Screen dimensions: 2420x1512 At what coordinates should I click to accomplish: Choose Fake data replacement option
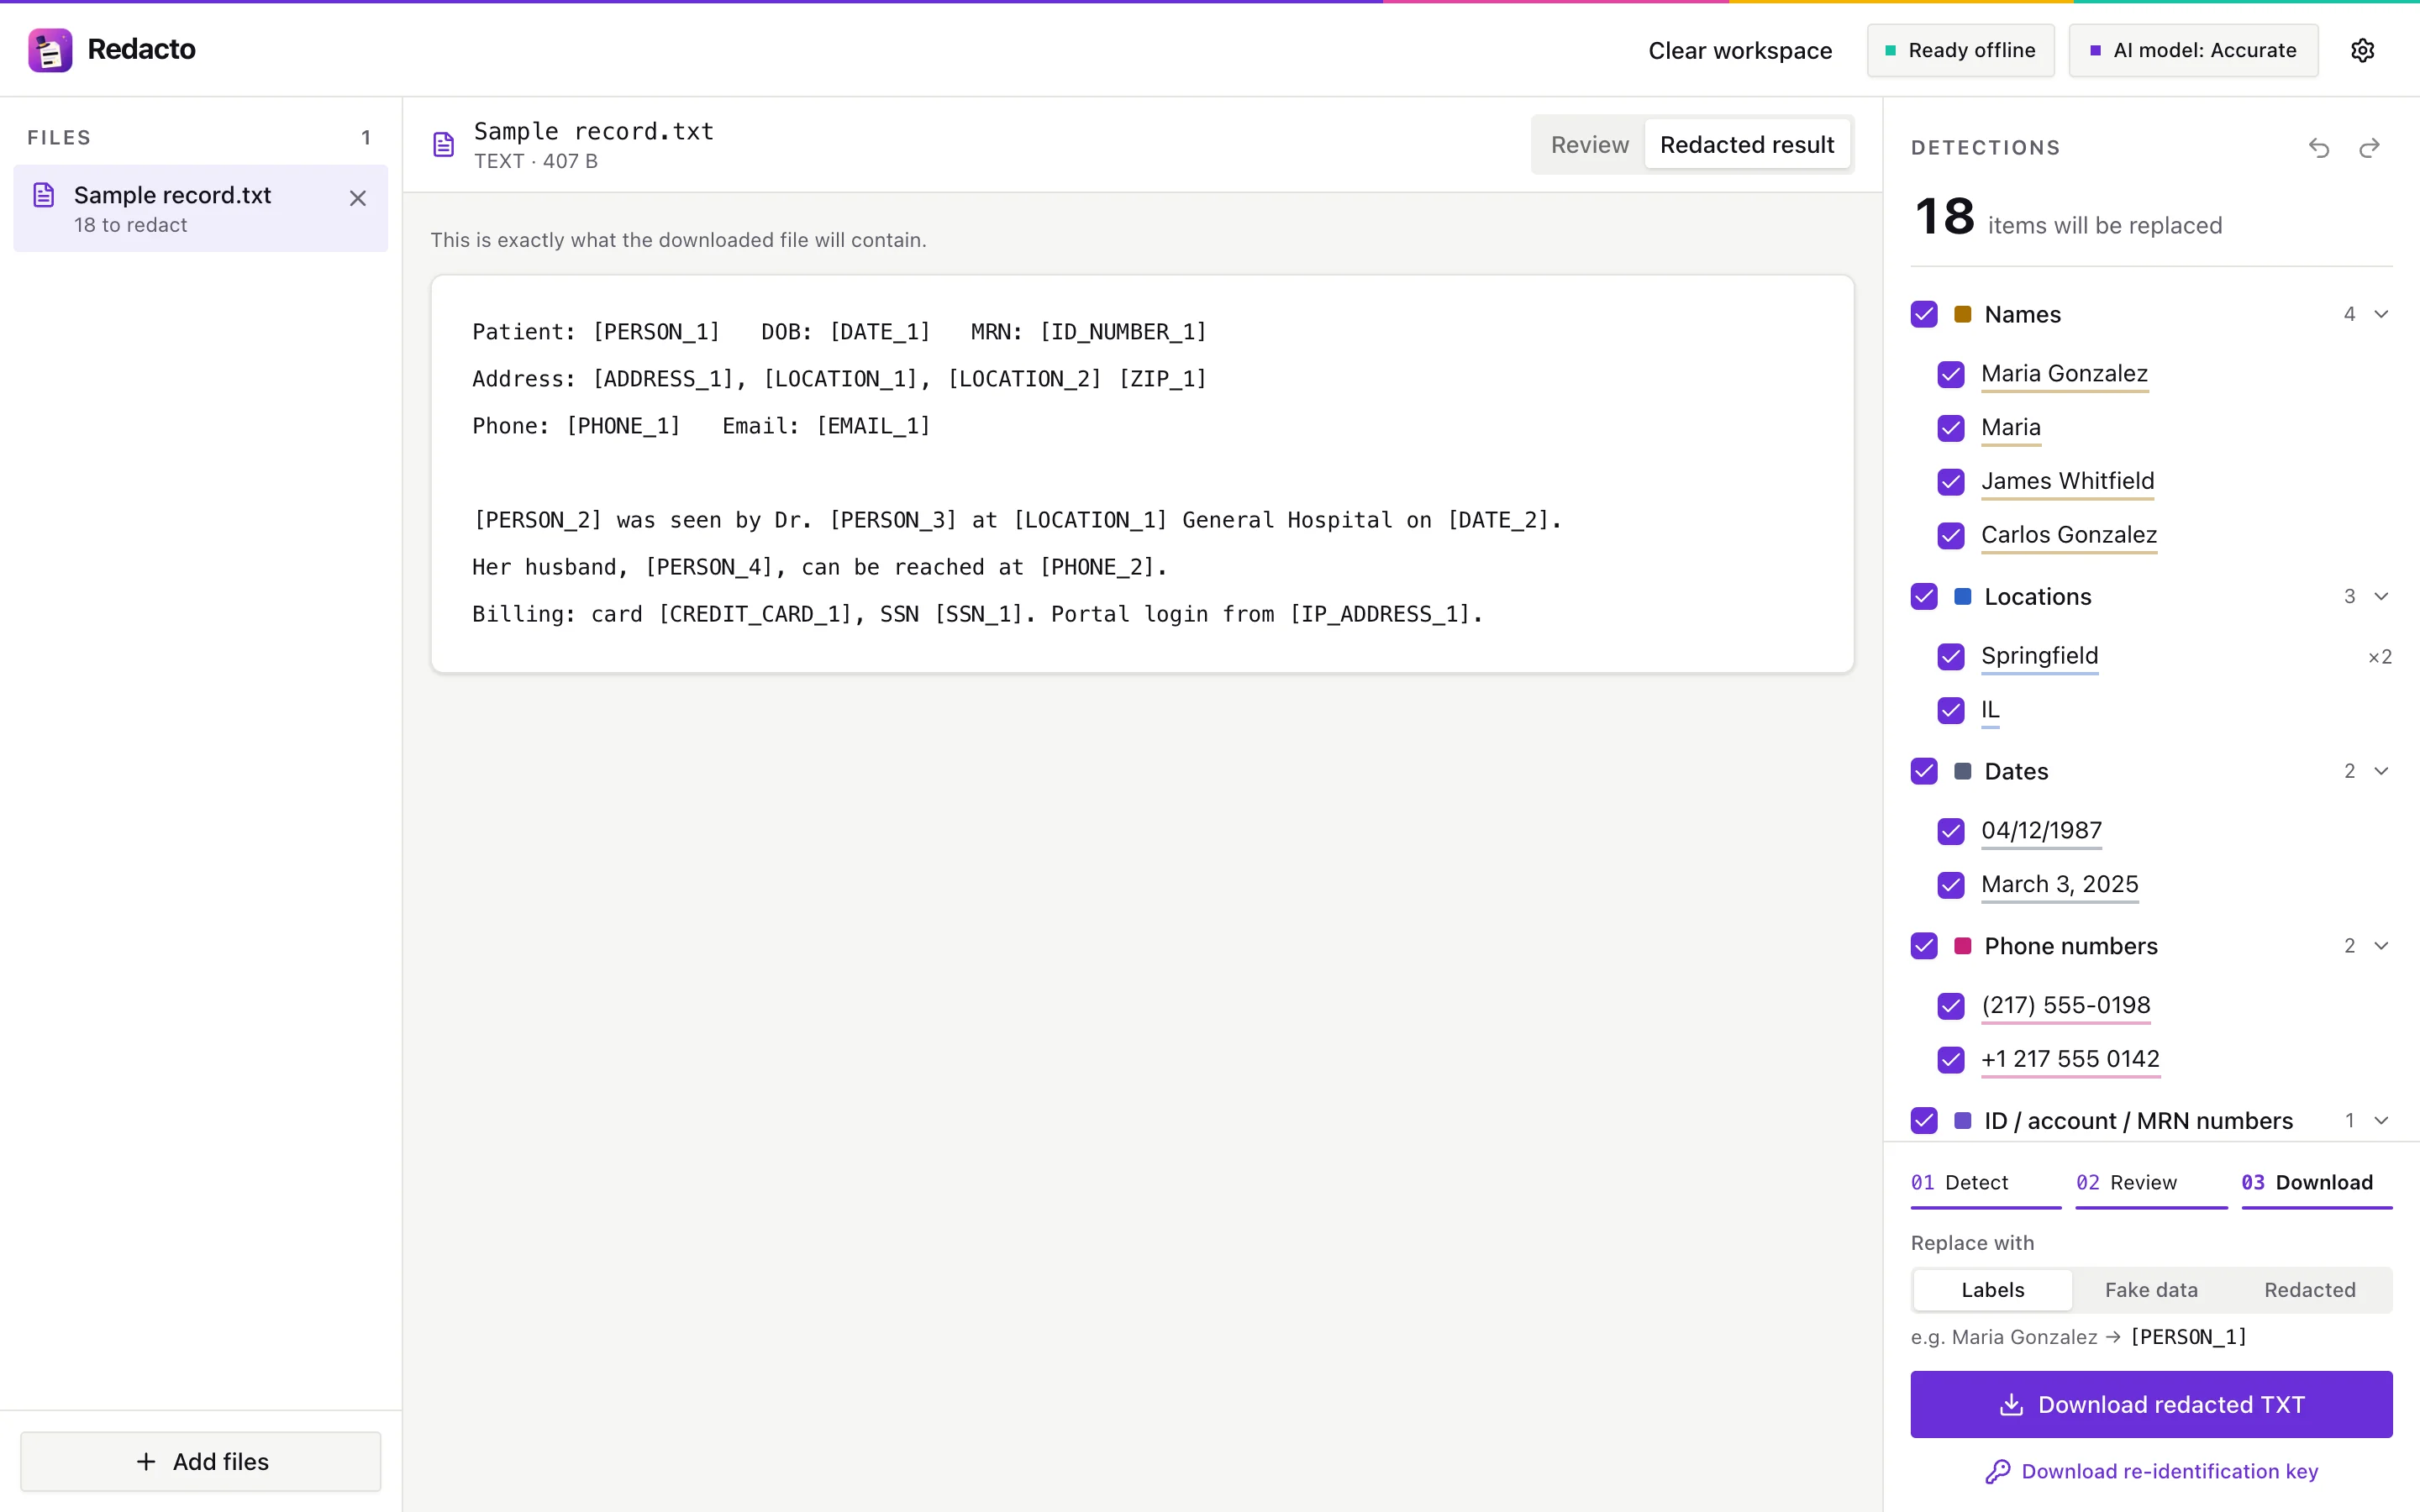click(x=2151, y=1290)
